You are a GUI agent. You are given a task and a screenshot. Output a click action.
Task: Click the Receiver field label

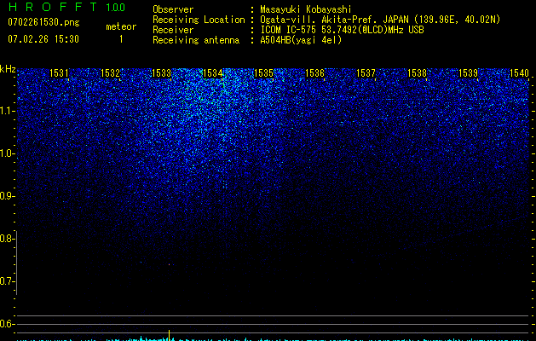(x=173, y=30)
